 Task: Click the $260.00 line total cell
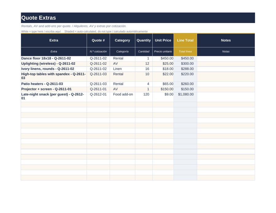pos(185,84)
